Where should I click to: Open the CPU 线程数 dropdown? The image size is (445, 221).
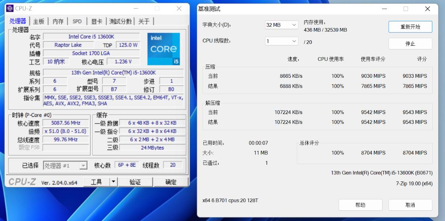(x=282, y=41)
